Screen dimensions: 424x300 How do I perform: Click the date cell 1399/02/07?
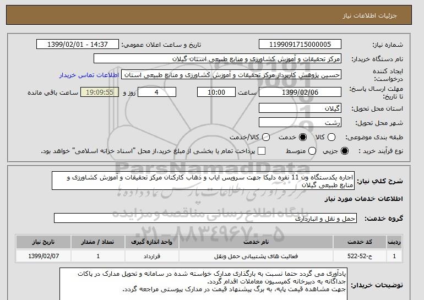pos(44,256)
